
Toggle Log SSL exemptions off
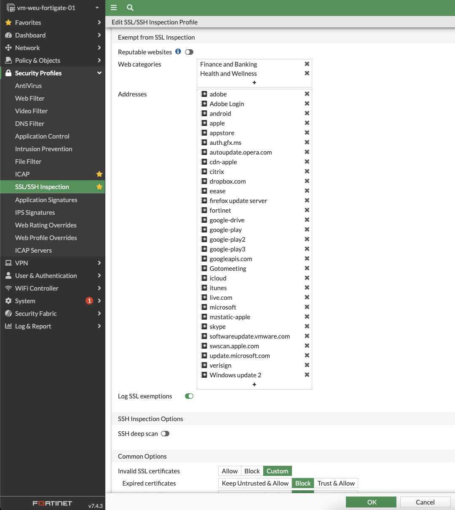(189, 396)
